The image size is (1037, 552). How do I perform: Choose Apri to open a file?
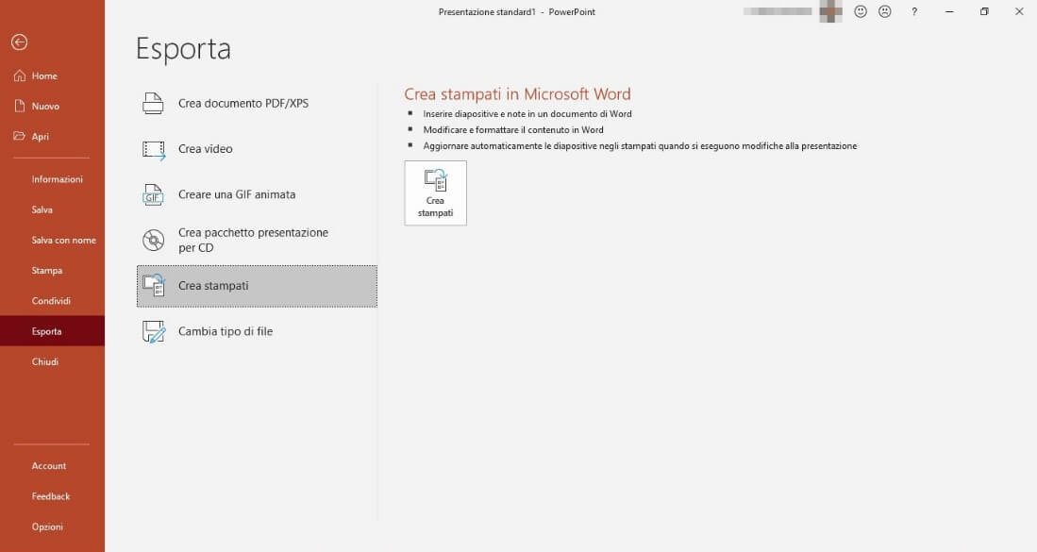[41, 136]
